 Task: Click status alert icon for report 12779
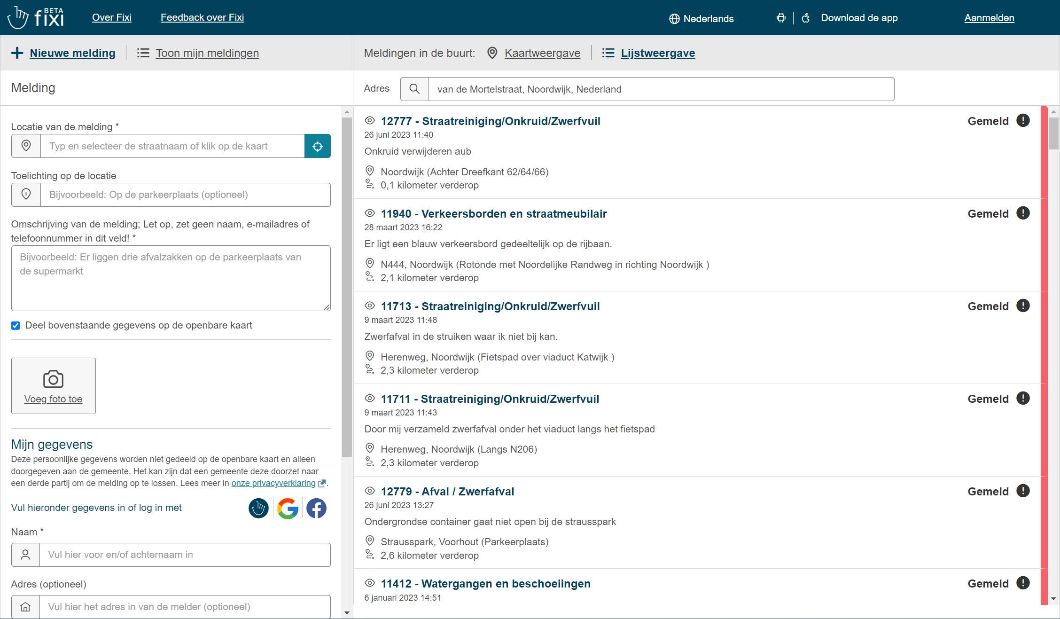coord(1023,491)
